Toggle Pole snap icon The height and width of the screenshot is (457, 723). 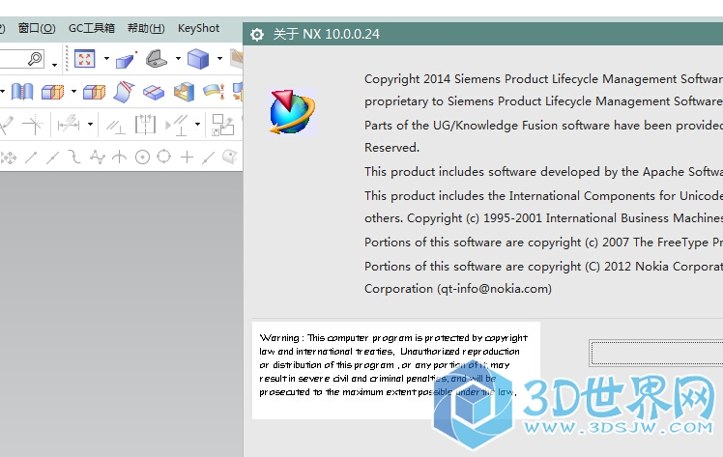click(x=98, y=157)
